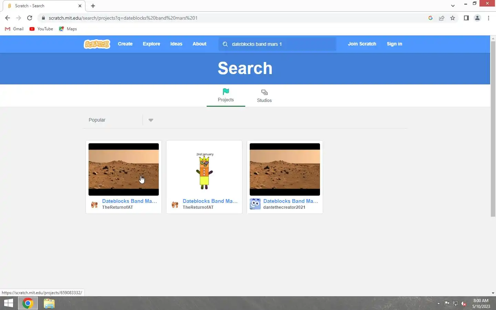Screen dimensions: 496x310
Task: Open the Gmail bookmark
Action: pos(14,29)
